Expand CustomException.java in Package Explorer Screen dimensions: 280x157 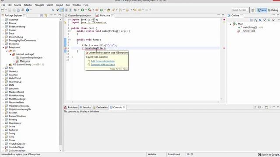coord(14,58)
